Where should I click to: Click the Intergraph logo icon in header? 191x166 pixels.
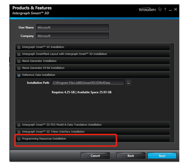coord(146,9)
